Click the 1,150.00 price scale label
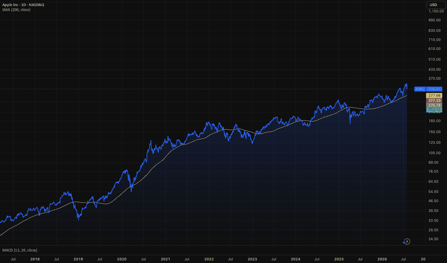Viewport: 447px width, 263px height. tap(436, 11)
